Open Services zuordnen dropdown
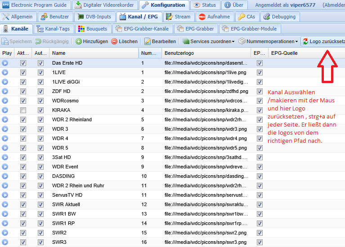The width and height of the screenshot is (345, 247). coord(209,41)
